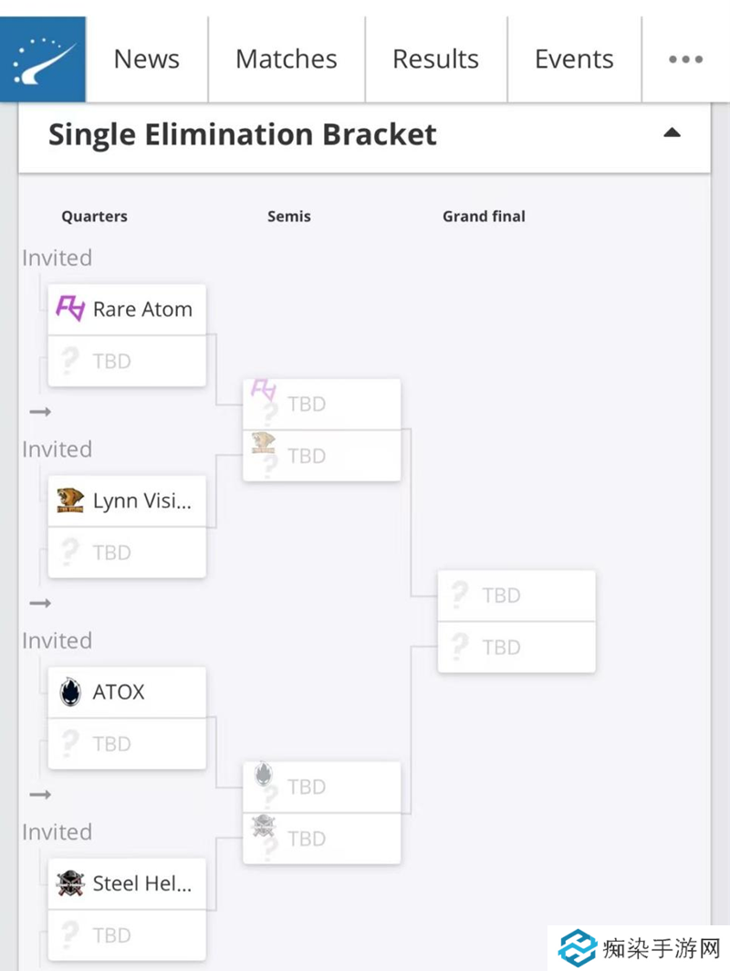The height and width of the screenshot is (971, 730).
Task: Click the faded Lynn Vision logo in Semis
Action: 264,443
